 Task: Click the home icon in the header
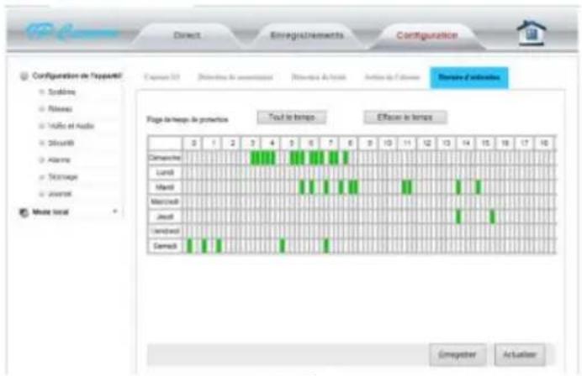(532, 34)
